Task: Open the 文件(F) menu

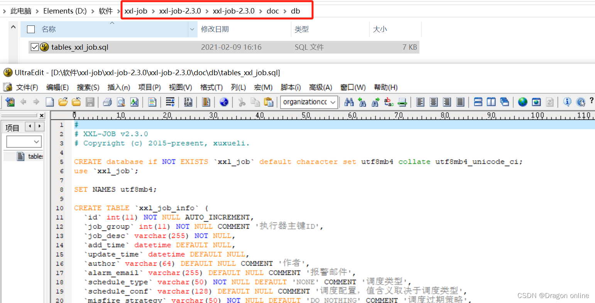Action: (27, 87)
